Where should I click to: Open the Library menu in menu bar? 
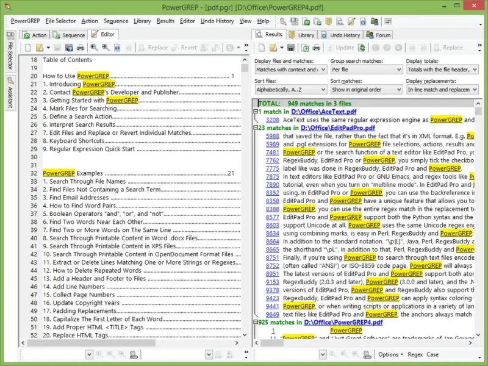[142, 21]
